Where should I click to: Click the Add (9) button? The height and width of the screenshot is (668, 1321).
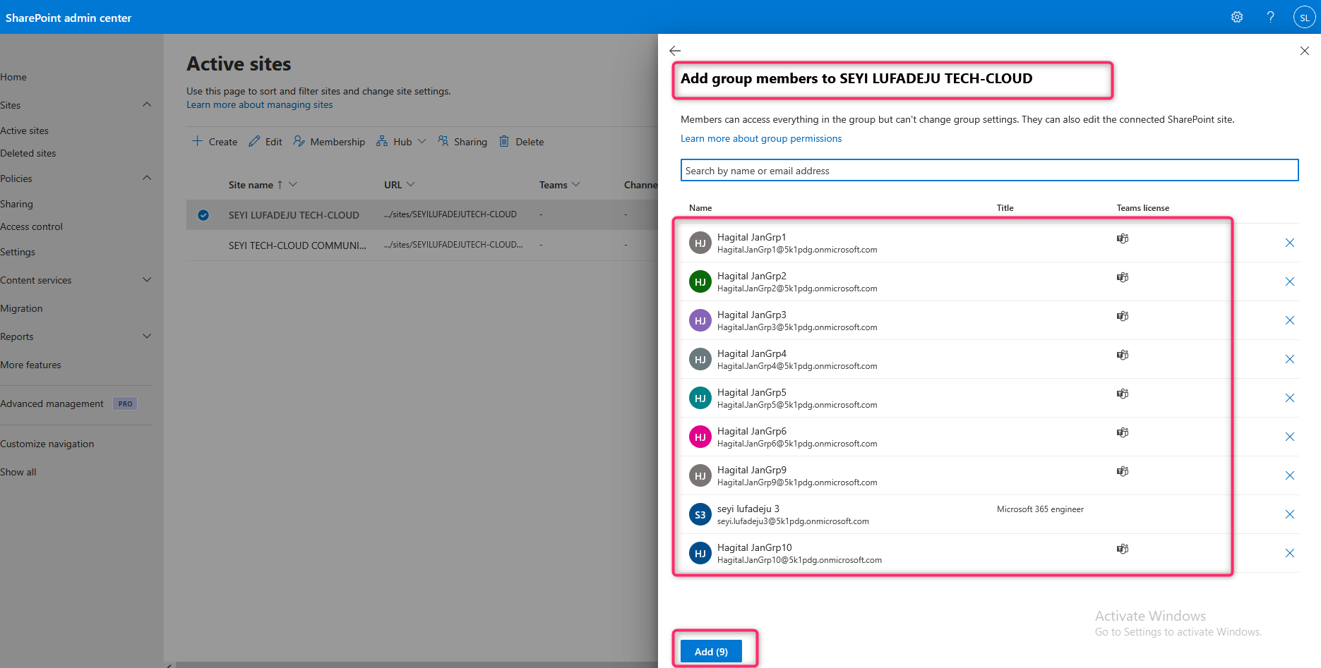click(711, 652)
